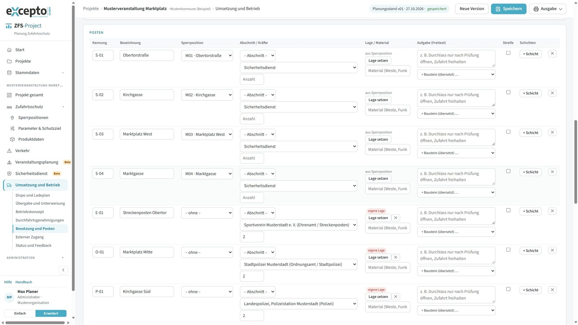
Task: Click the Sicherheitsdienst shield icon
Action: point(9,174)
